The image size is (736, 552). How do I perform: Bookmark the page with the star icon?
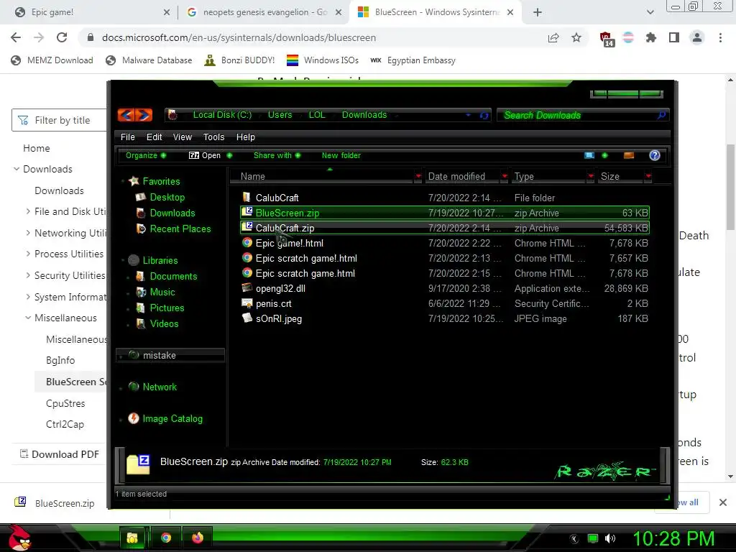576,37
